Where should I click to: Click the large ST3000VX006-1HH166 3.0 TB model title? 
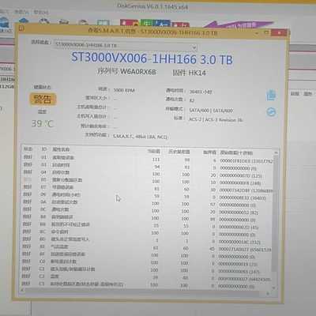pyautogui.click(x=152, y=58)
